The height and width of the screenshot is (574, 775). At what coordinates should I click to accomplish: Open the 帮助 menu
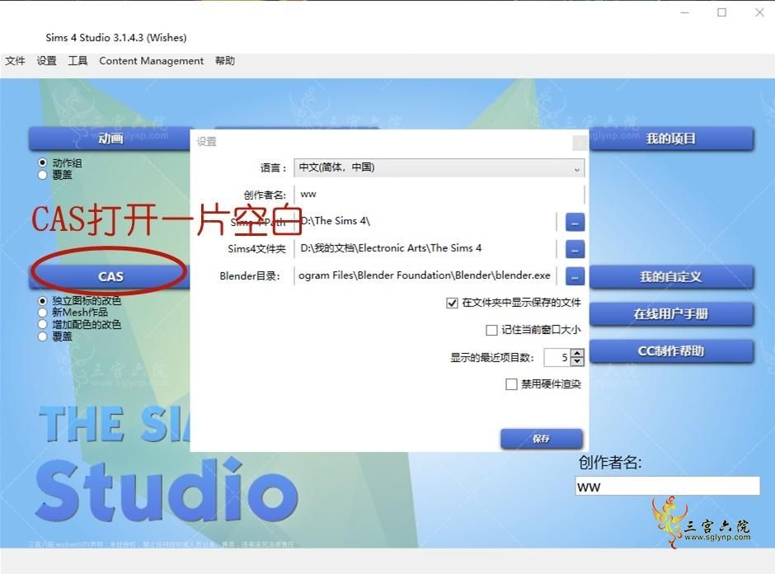(225, 61)
